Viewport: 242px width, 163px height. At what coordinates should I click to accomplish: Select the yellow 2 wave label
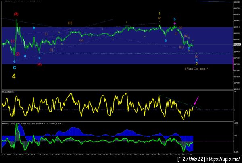[x=196, y=64]
